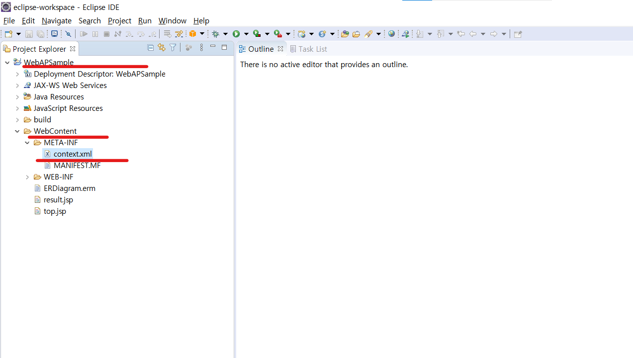Toggle Link with Editor in Project Explorer
This screenshot has height=358, width=633.
click(162, 47)
